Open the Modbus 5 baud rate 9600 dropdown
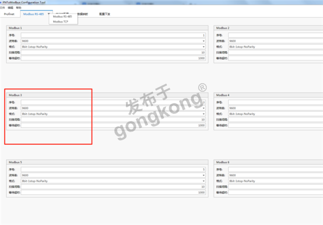The width and height of the screenshot is (323, 225). 113,175
